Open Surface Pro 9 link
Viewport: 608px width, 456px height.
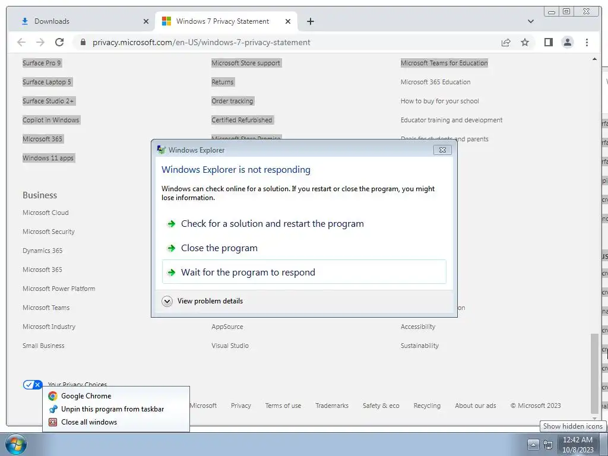42,63
